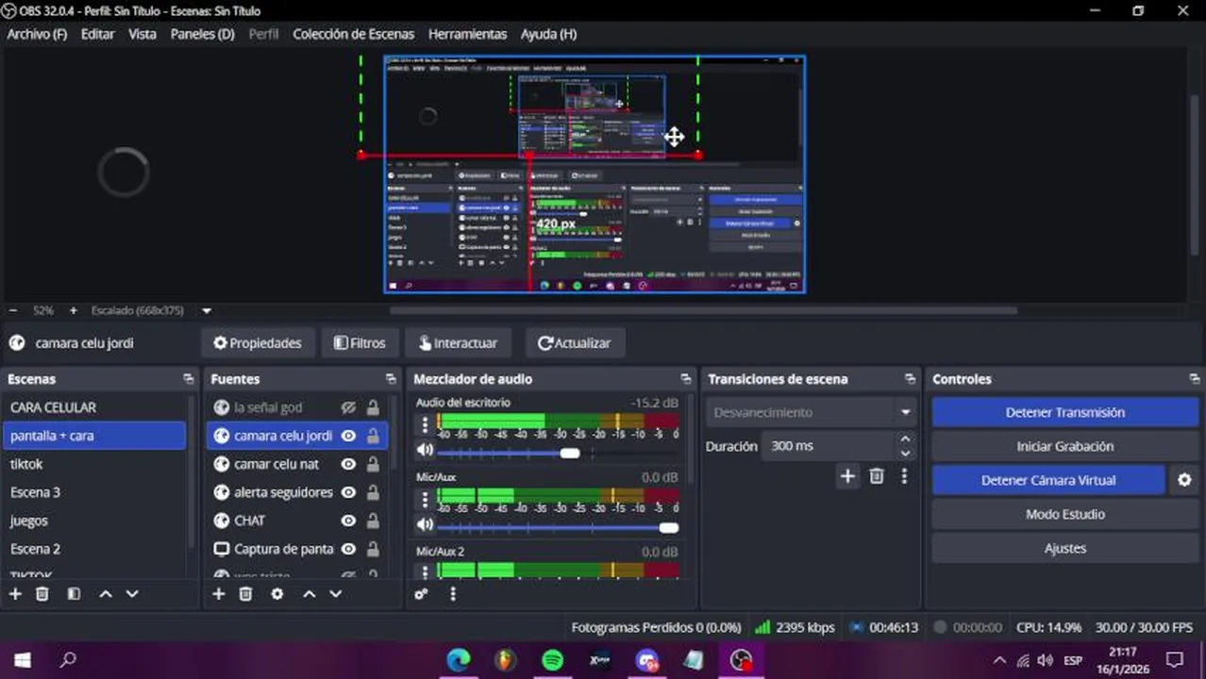Zoom in the preview with the plus
This screenshot has height=679, width=1206.
click(74, 310)
